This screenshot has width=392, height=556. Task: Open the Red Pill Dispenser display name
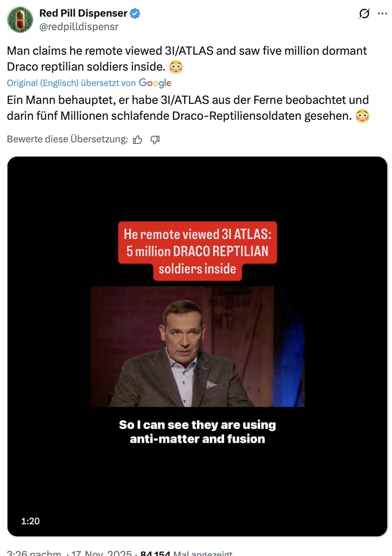[83, 13]
